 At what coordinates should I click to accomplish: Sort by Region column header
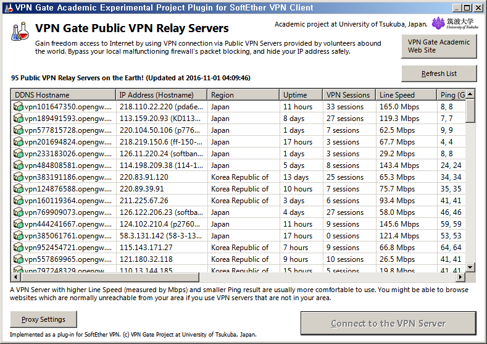click(x=243, y=95)
